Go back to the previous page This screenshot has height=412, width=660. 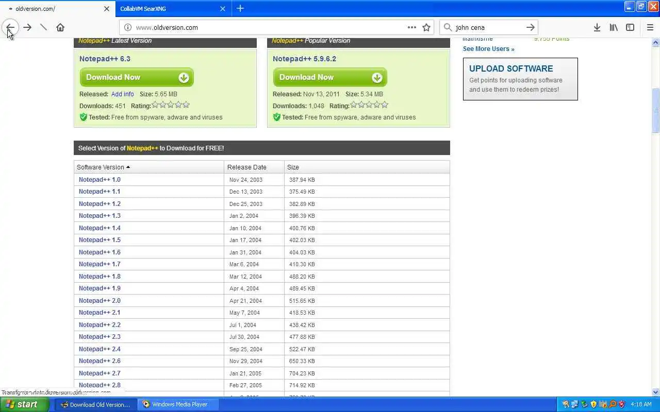10,27
